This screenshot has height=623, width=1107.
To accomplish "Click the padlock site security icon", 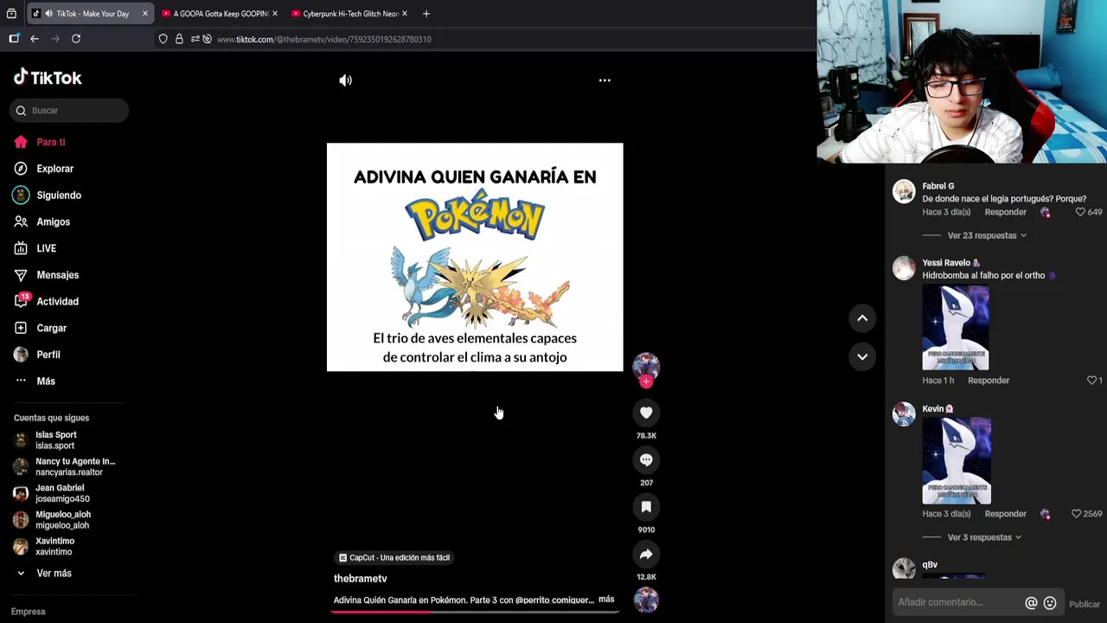I will tap(179, 39).
